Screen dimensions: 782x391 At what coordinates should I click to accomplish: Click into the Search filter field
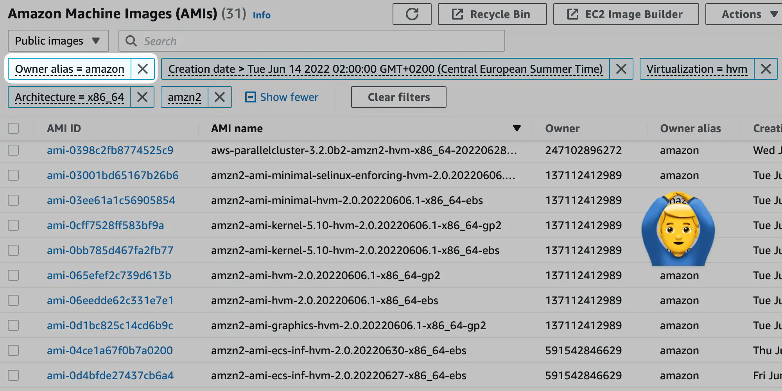pyautogui.click(x=321, y=41)
